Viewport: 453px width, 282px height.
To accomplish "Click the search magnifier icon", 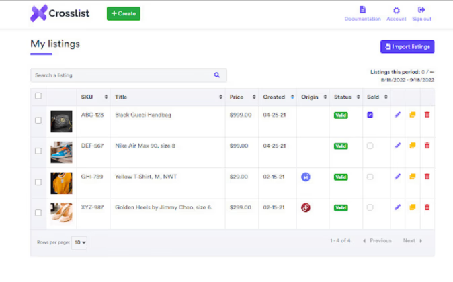I will click(216, 75).
